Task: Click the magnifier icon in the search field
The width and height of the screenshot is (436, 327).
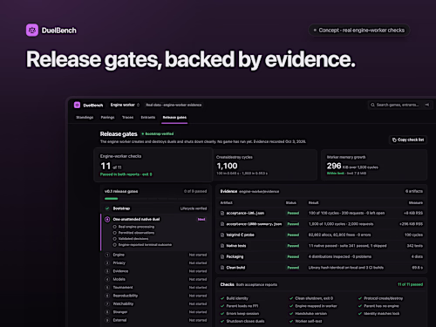Action: click(x=372, y=105)
